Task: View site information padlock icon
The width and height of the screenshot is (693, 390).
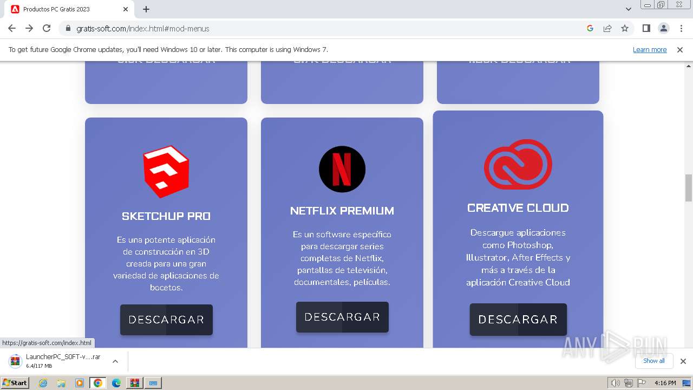Action: click(68, 28)
